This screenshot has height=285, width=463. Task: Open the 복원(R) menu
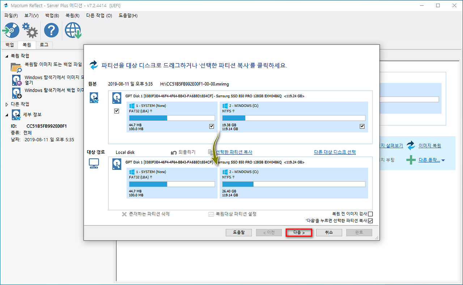click(72, 16)
